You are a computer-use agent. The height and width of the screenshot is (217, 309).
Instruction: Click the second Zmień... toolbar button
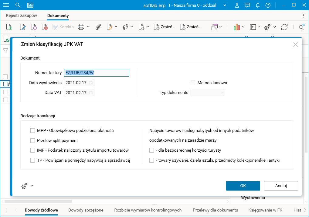(x=191, y=27)
